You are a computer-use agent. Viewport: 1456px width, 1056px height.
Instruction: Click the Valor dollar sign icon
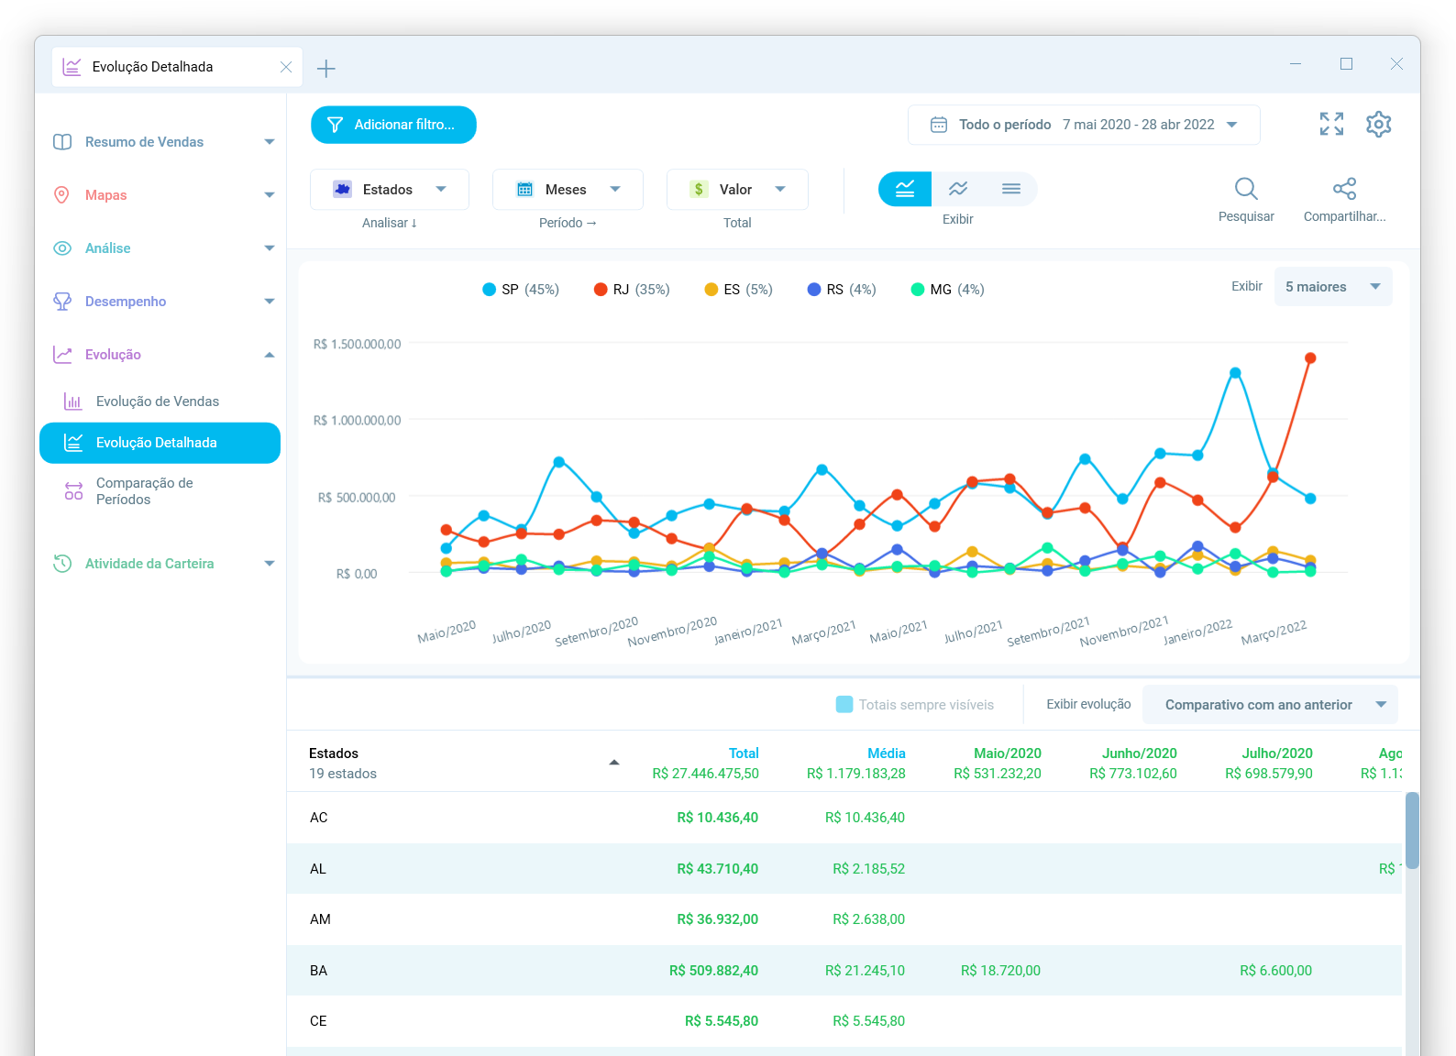(x=699, y=190)
